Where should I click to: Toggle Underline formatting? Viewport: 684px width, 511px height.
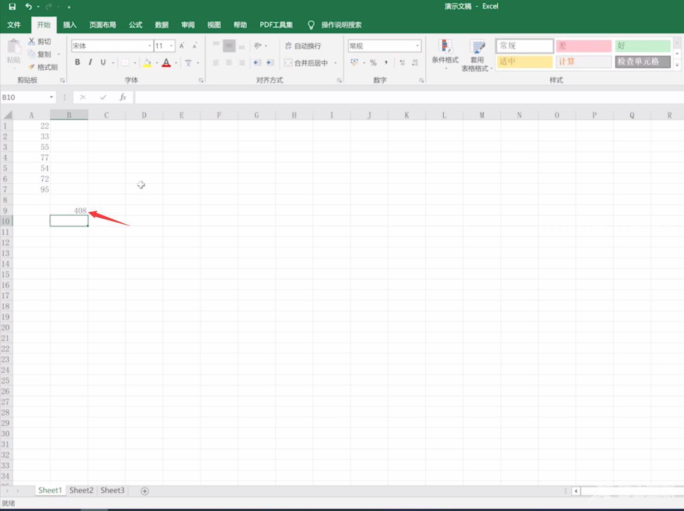point(103,62)
